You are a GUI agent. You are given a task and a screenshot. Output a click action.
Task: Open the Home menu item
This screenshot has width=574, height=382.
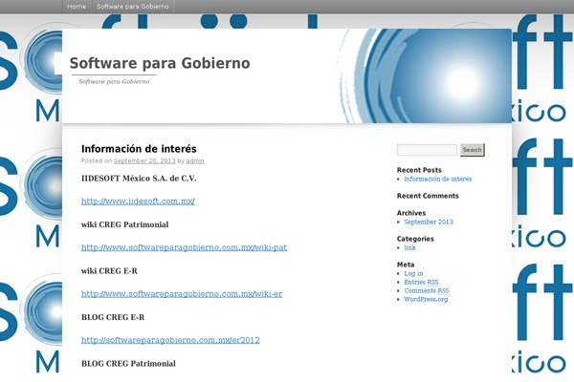(x=77, y=7)
